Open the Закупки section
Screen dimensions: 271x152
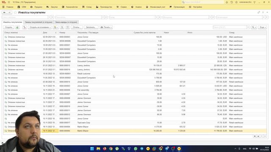click(x=52, y=7)
